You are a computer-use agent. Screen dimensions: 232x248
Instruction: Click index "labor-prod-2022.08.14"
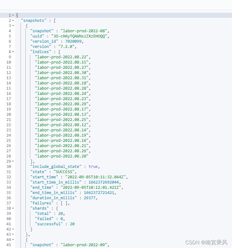coord(62,130)
